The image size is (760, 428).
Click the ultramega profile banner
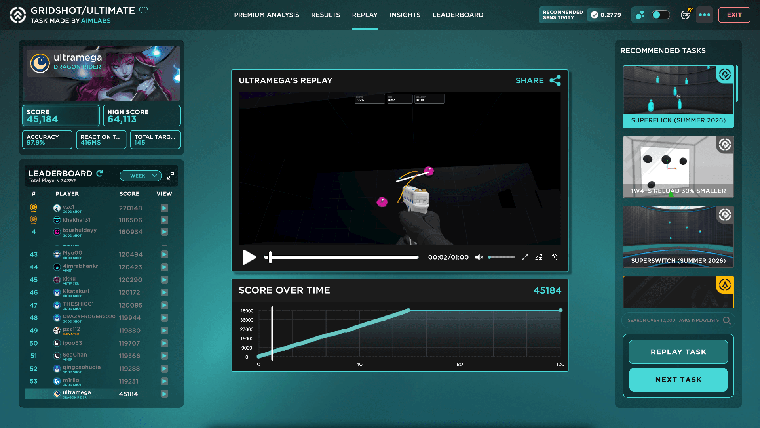(x=101, y=73)
